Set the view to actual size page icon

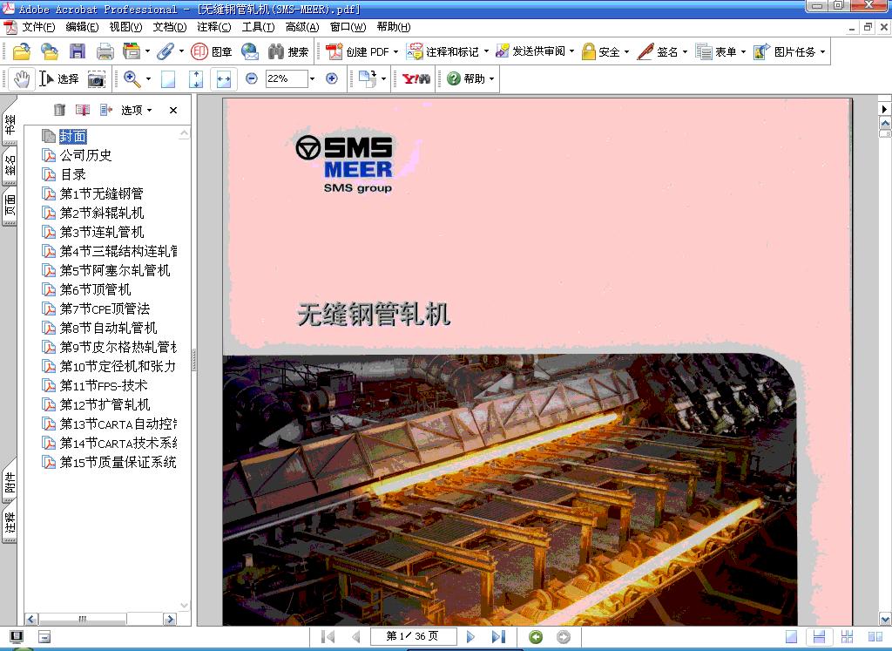point(168,79)
